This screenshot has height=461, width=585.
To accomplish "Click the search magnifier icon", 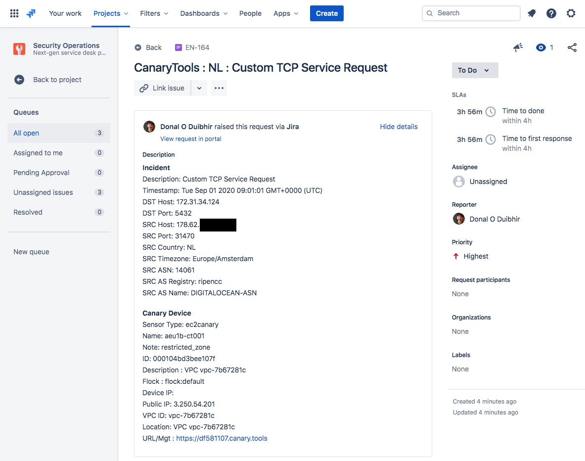I will tap(430, 13).
